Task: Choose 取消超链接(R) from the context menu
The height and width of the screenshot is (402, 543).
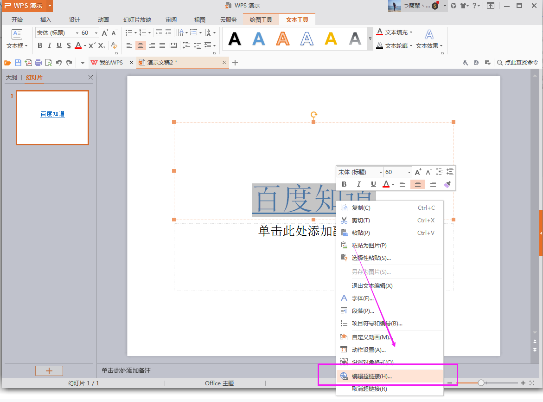Action: pyautogui.click(x=390, y=389)
